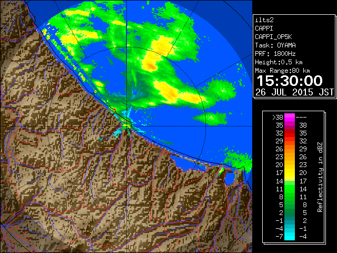Pick the bright green swatch beside value 11
This screenshot has height=253, width=337.
click(290, 189)
